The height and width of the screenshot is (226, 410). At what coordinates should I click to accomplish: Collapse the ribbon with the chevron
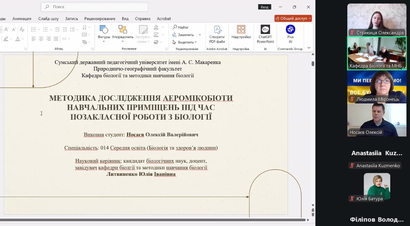pos(309,48)
